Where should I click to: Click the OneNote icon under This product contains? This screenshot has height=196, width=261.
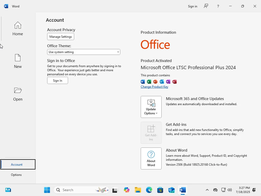[168, 82]
